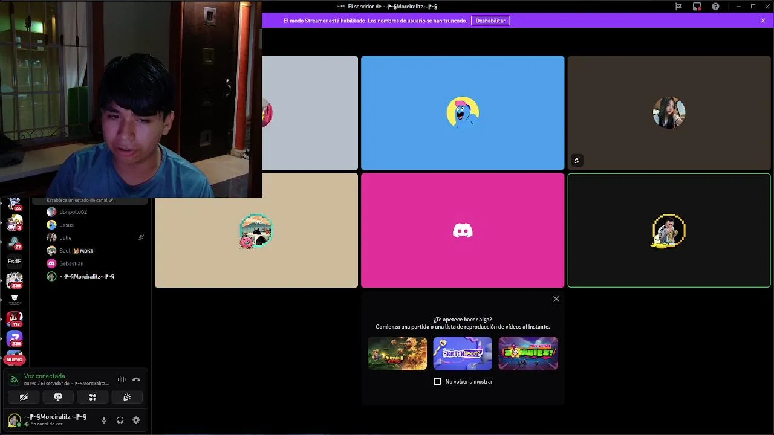Image resolution: width=774 pixels, height=435 pixels.
Task: Disconnect from the voice call
Action: pyautogui.click(x=136, y=379)
